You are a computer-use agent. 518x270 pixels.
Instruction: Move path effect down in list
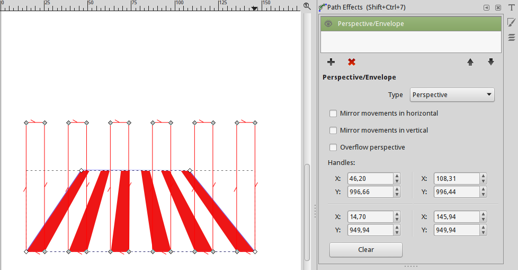[491, 62]
